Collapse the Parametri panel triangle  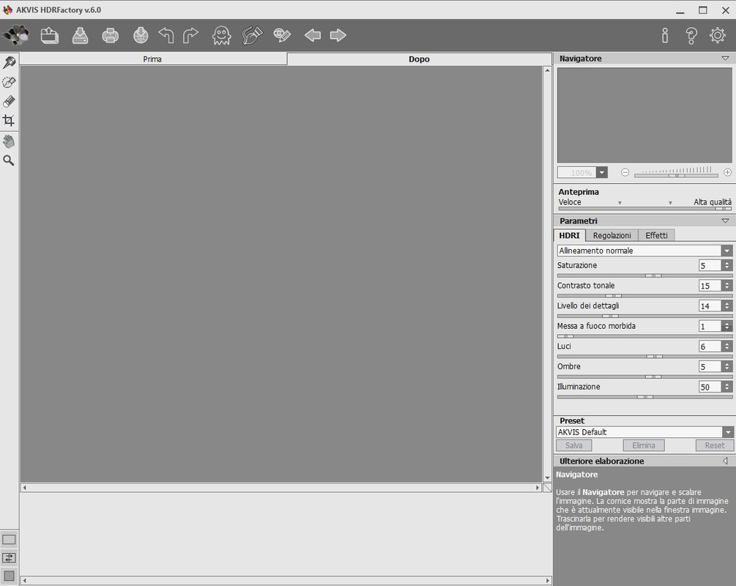click(x=725, y=220)
